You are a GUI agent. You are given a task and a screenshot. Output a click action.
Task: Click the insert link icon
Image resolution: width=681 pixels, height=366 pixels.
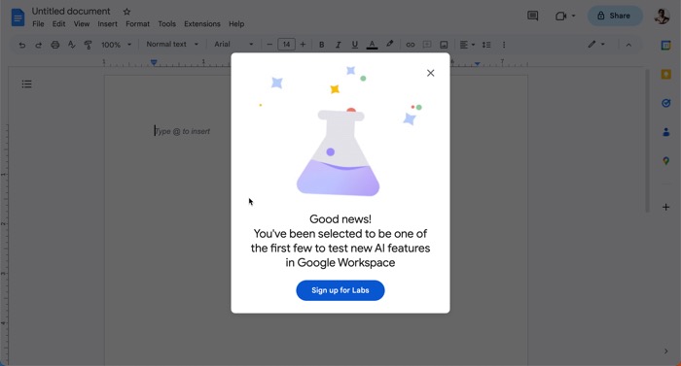pyautogui.click(x=410, y=45)
